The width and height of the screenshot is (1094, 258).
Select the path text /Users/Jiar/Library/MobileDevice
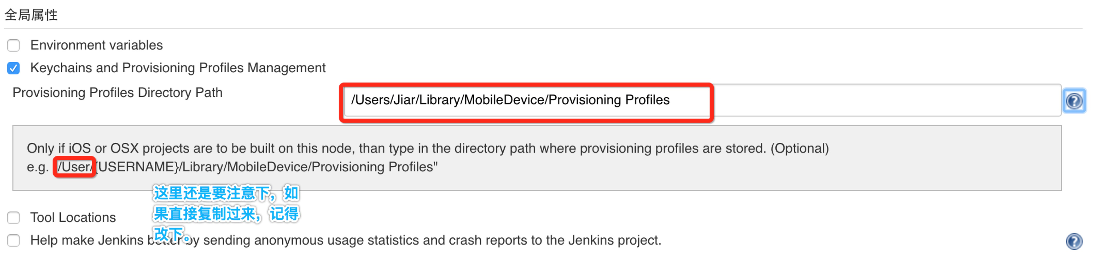click(x=467, y=101)
